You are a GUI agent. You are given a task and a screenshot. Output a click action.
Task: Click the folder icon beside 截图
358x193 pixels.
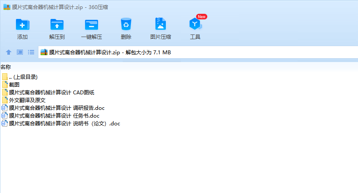tap(5, 84)
